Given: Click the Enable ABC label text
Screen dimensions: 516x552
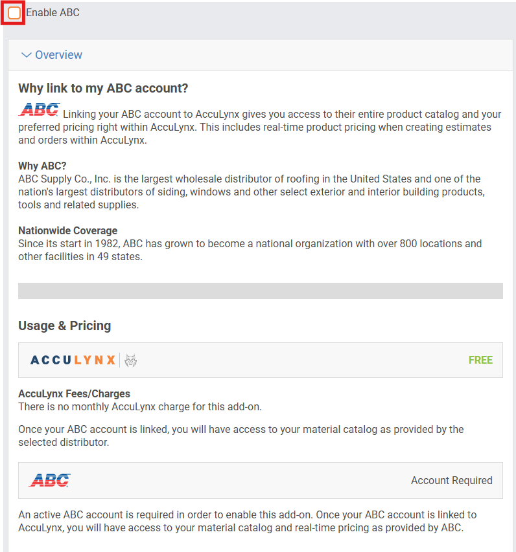Looking at the screenshot, I should point(53,13).
